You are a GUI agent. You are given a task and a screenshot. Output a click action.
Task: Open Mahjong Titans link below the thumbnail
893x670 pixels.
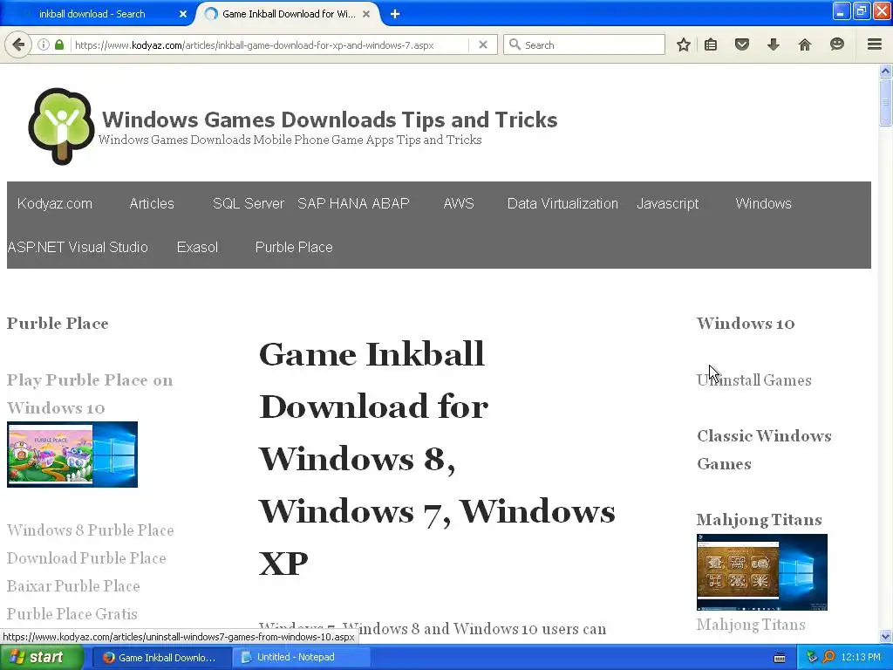[751, 625]
